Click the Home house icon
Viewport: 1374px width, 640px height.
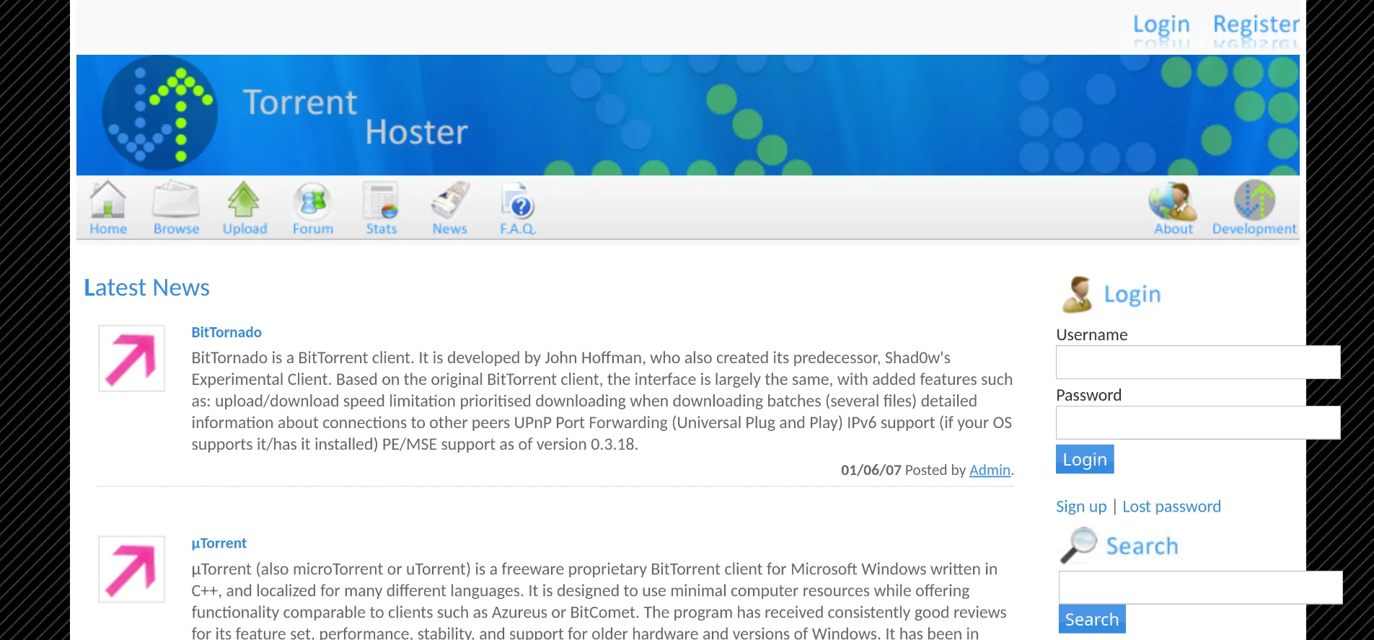107,198
